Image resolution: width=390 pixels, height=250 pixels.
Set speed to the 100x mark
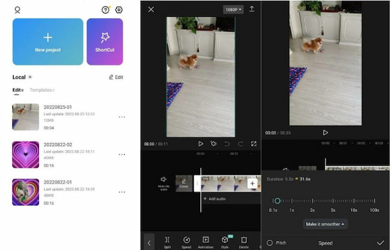coord(374,201)
